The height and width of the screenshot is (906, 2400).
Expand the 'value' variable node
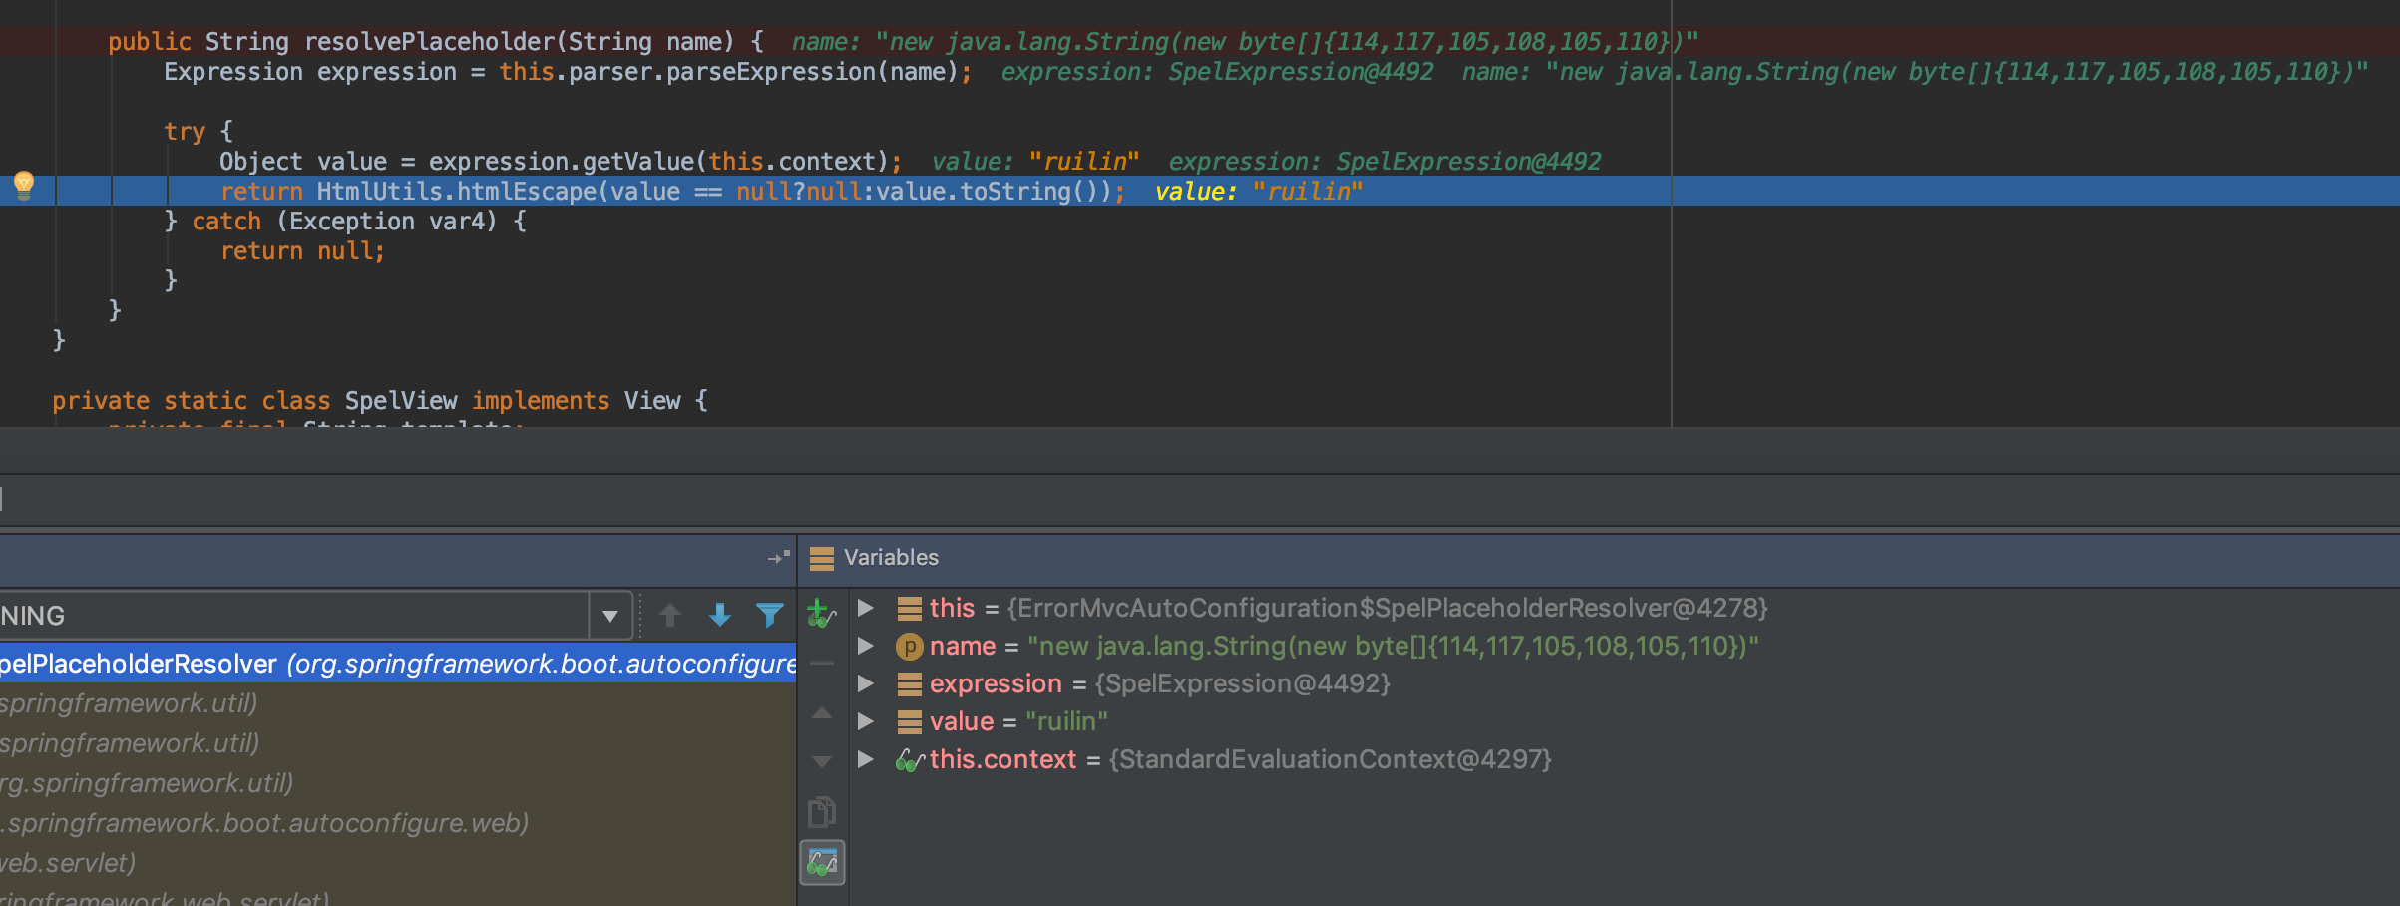click(x=866, y=721)
